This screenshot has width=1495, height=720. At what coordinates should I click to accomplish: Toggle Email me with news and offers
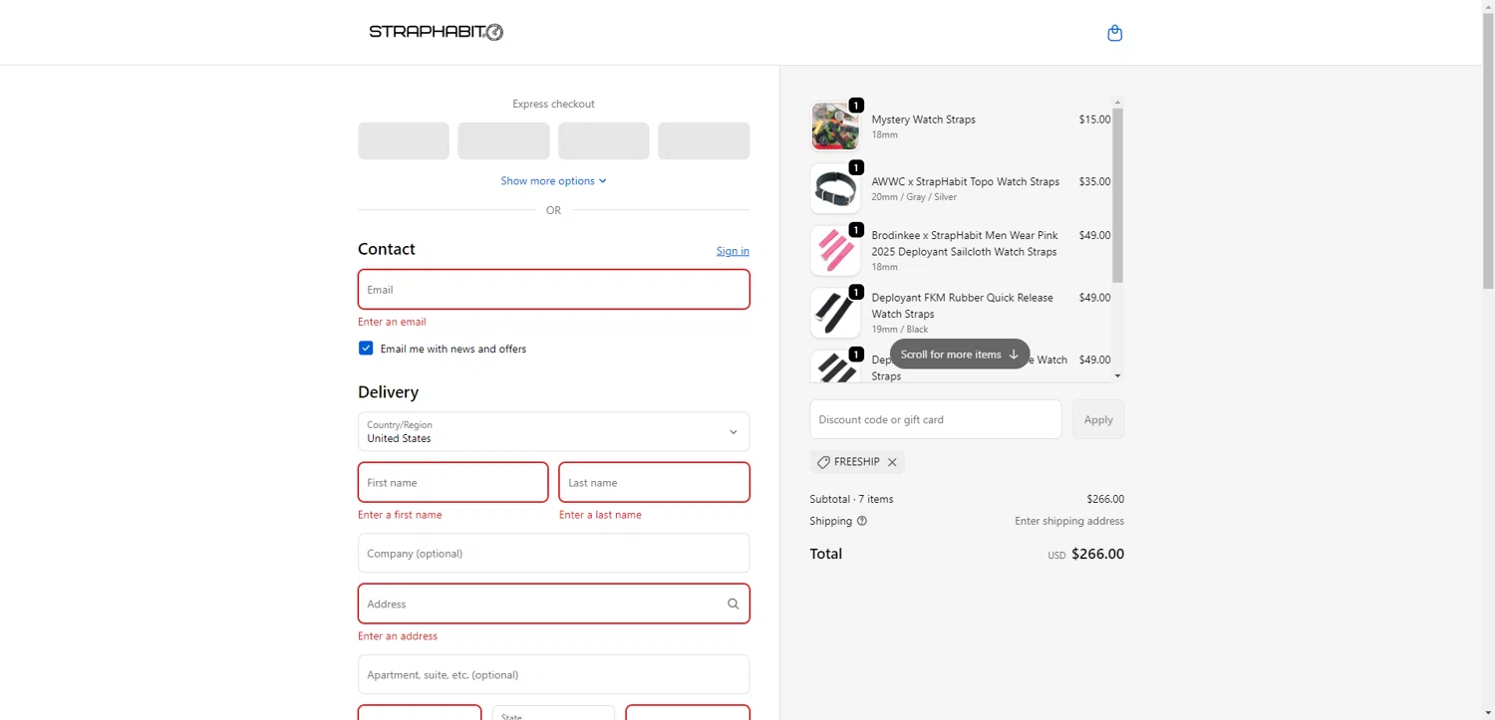pos(366,349)
